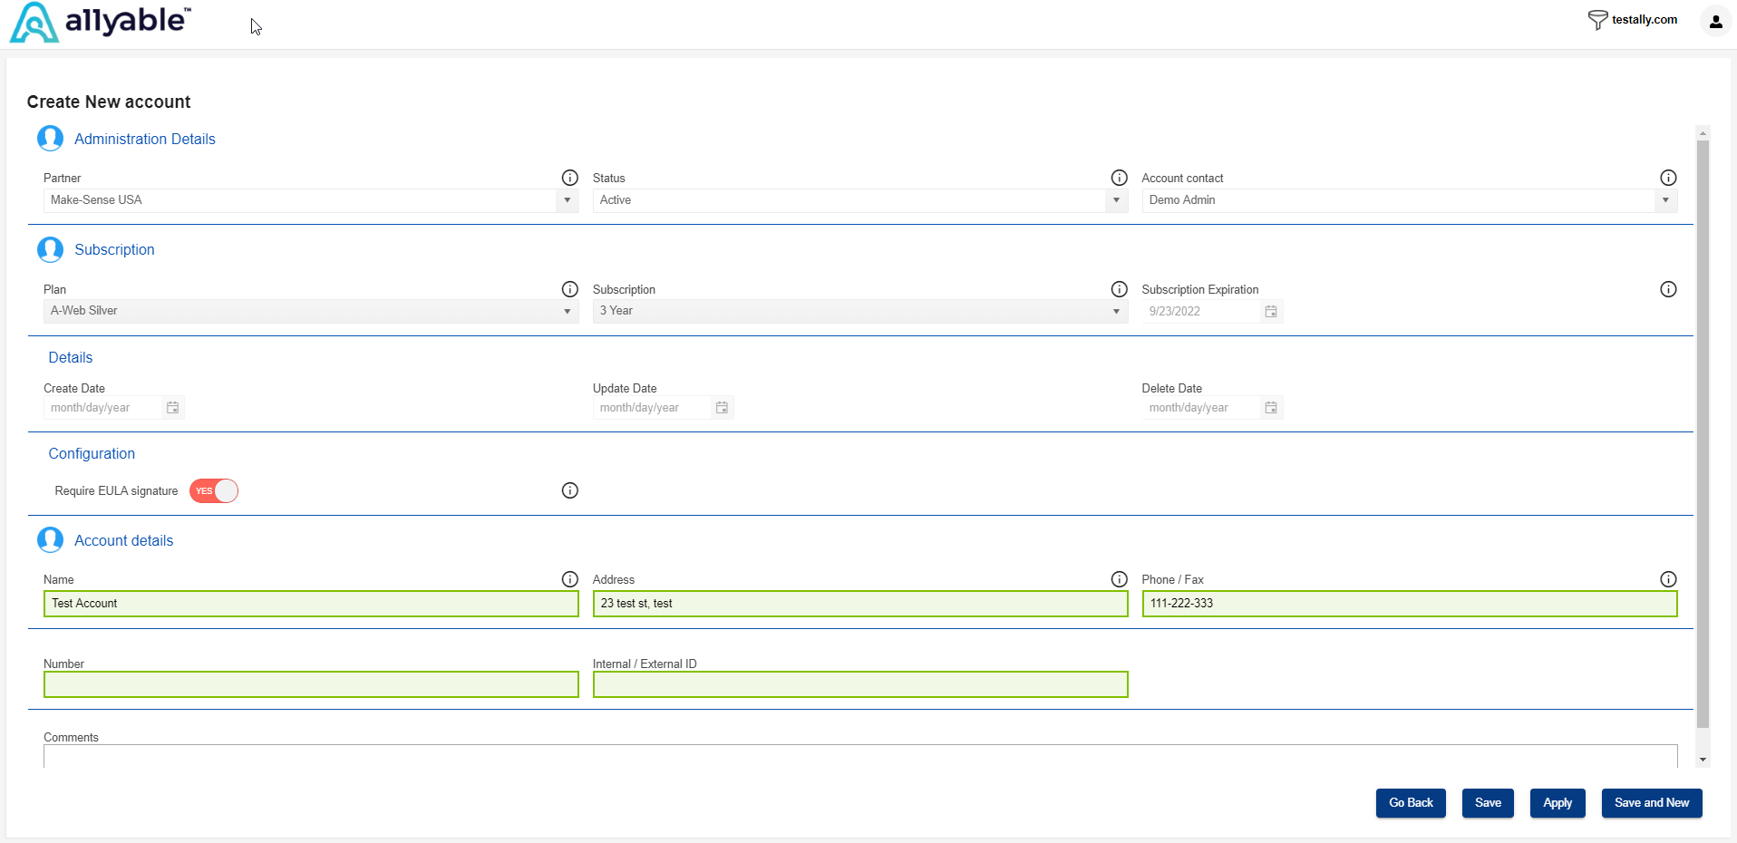Screen dimensions: 1737x843
Task: Open the Create Date calendar picker
Action: click(172, 408)
